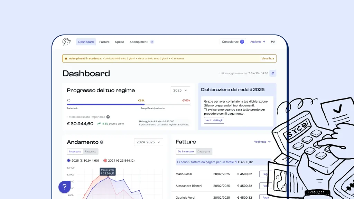Switch to the Da pagare tab
Screen dimensions: 354x199
click(204, 151)
